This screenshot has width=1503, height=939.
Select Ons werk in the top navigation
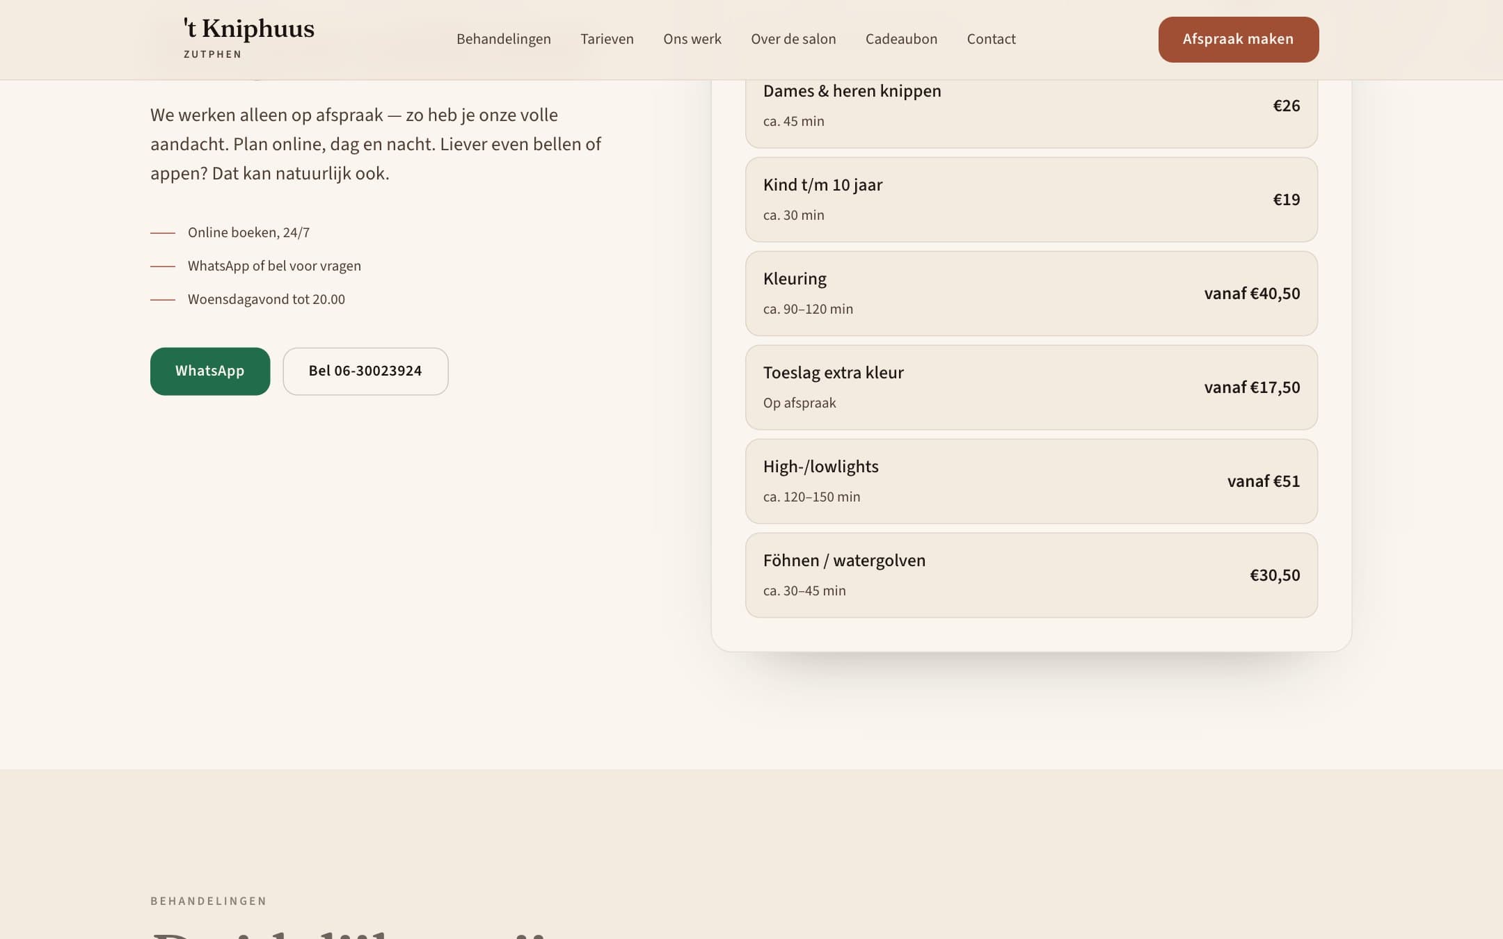click(692, 39)
